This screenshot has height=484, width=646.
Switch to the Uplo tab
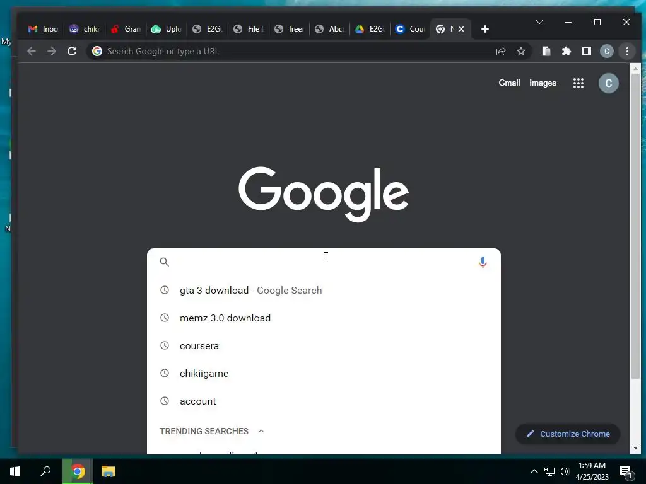click(x=167, y=29)
